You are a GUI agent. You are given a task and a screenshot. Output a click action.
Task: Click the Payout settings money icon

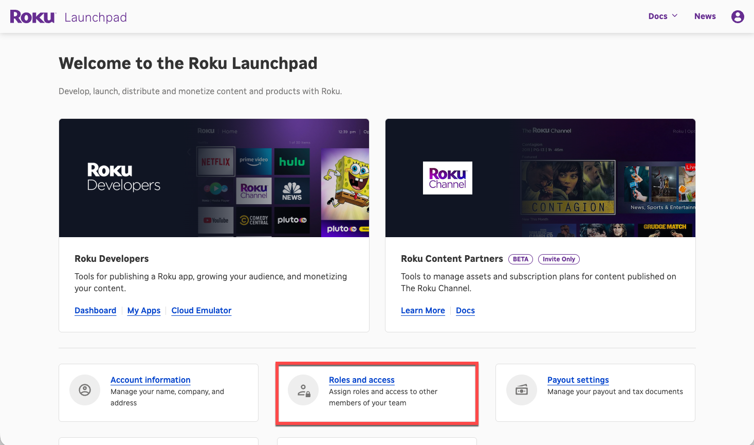522,390
